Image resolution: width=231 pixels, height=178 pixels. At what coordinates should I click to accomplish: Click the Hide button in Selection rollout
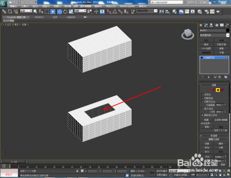pyautogui.click(x=207, y=120)
